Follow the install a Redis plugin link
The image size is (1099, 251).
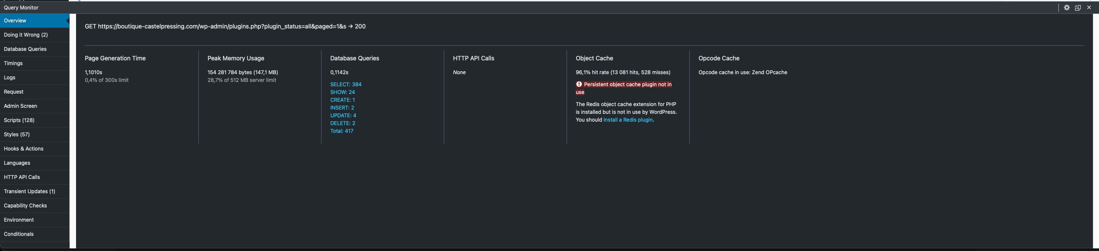click(x=628, y=120)
